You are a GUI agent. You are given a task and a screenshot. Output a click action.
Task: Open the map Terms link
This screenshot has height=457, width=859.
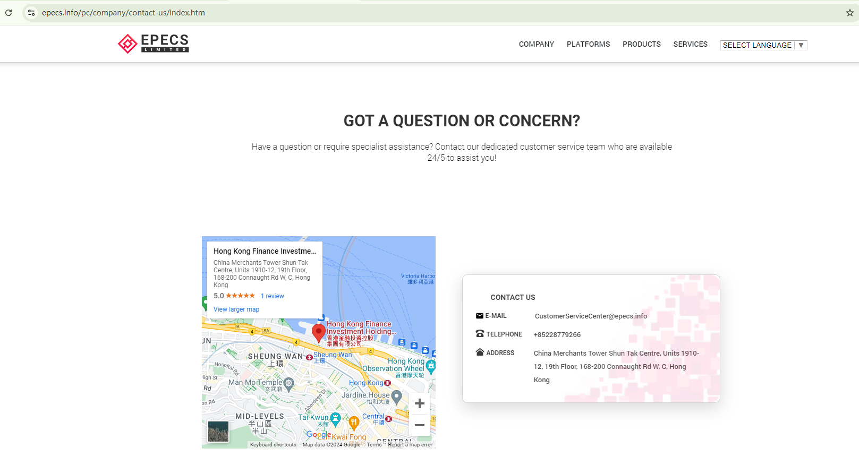[374, 445]
